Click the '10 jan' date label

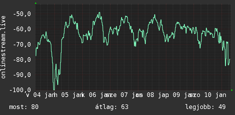215,95
